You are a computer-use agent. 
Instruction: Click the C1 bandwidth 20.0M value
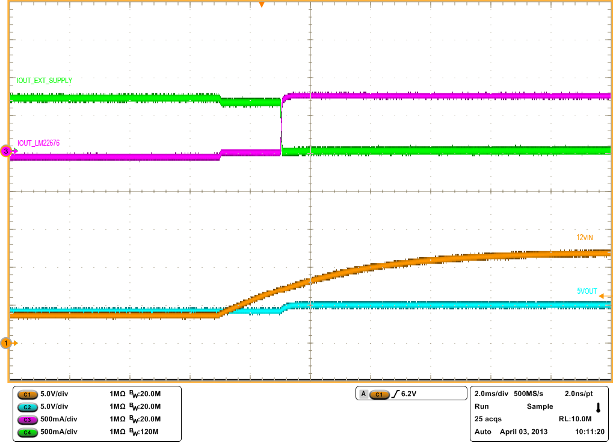(x=150, y=394)
